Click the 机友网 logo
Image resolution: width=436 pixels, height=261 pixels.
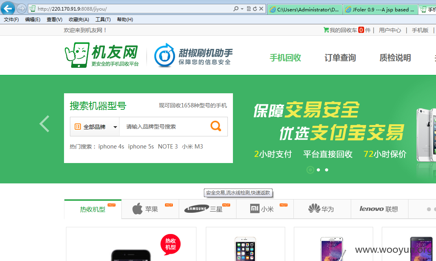(x=101, y=55)
